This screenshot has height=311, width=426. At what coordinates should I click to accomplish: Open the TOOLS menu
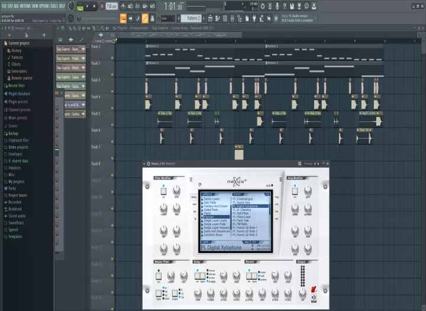click(x=54, y=6)
